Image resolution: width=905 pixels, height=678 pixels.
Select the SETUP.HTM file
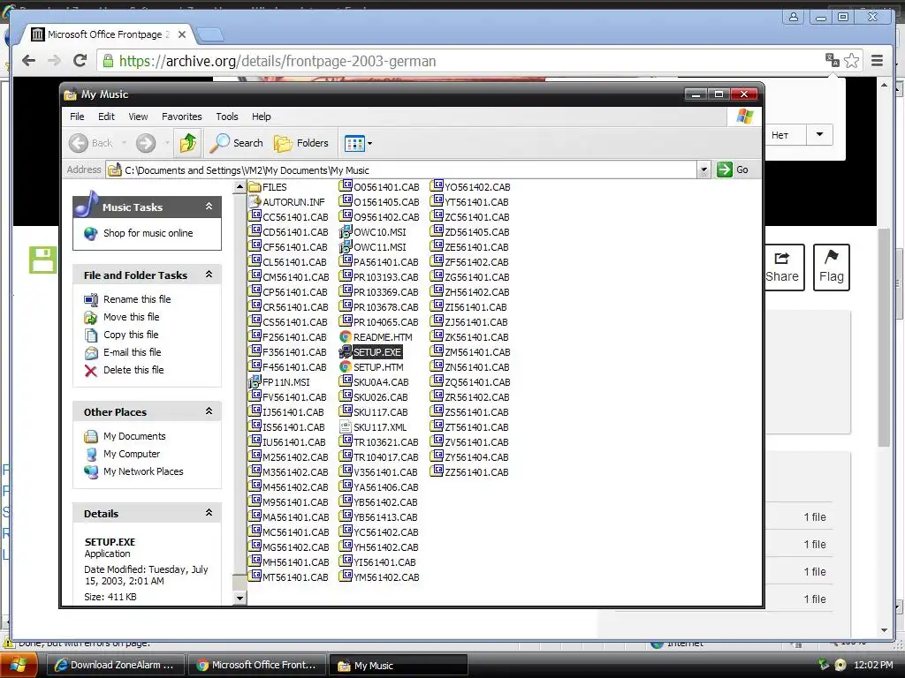(372, 367)
